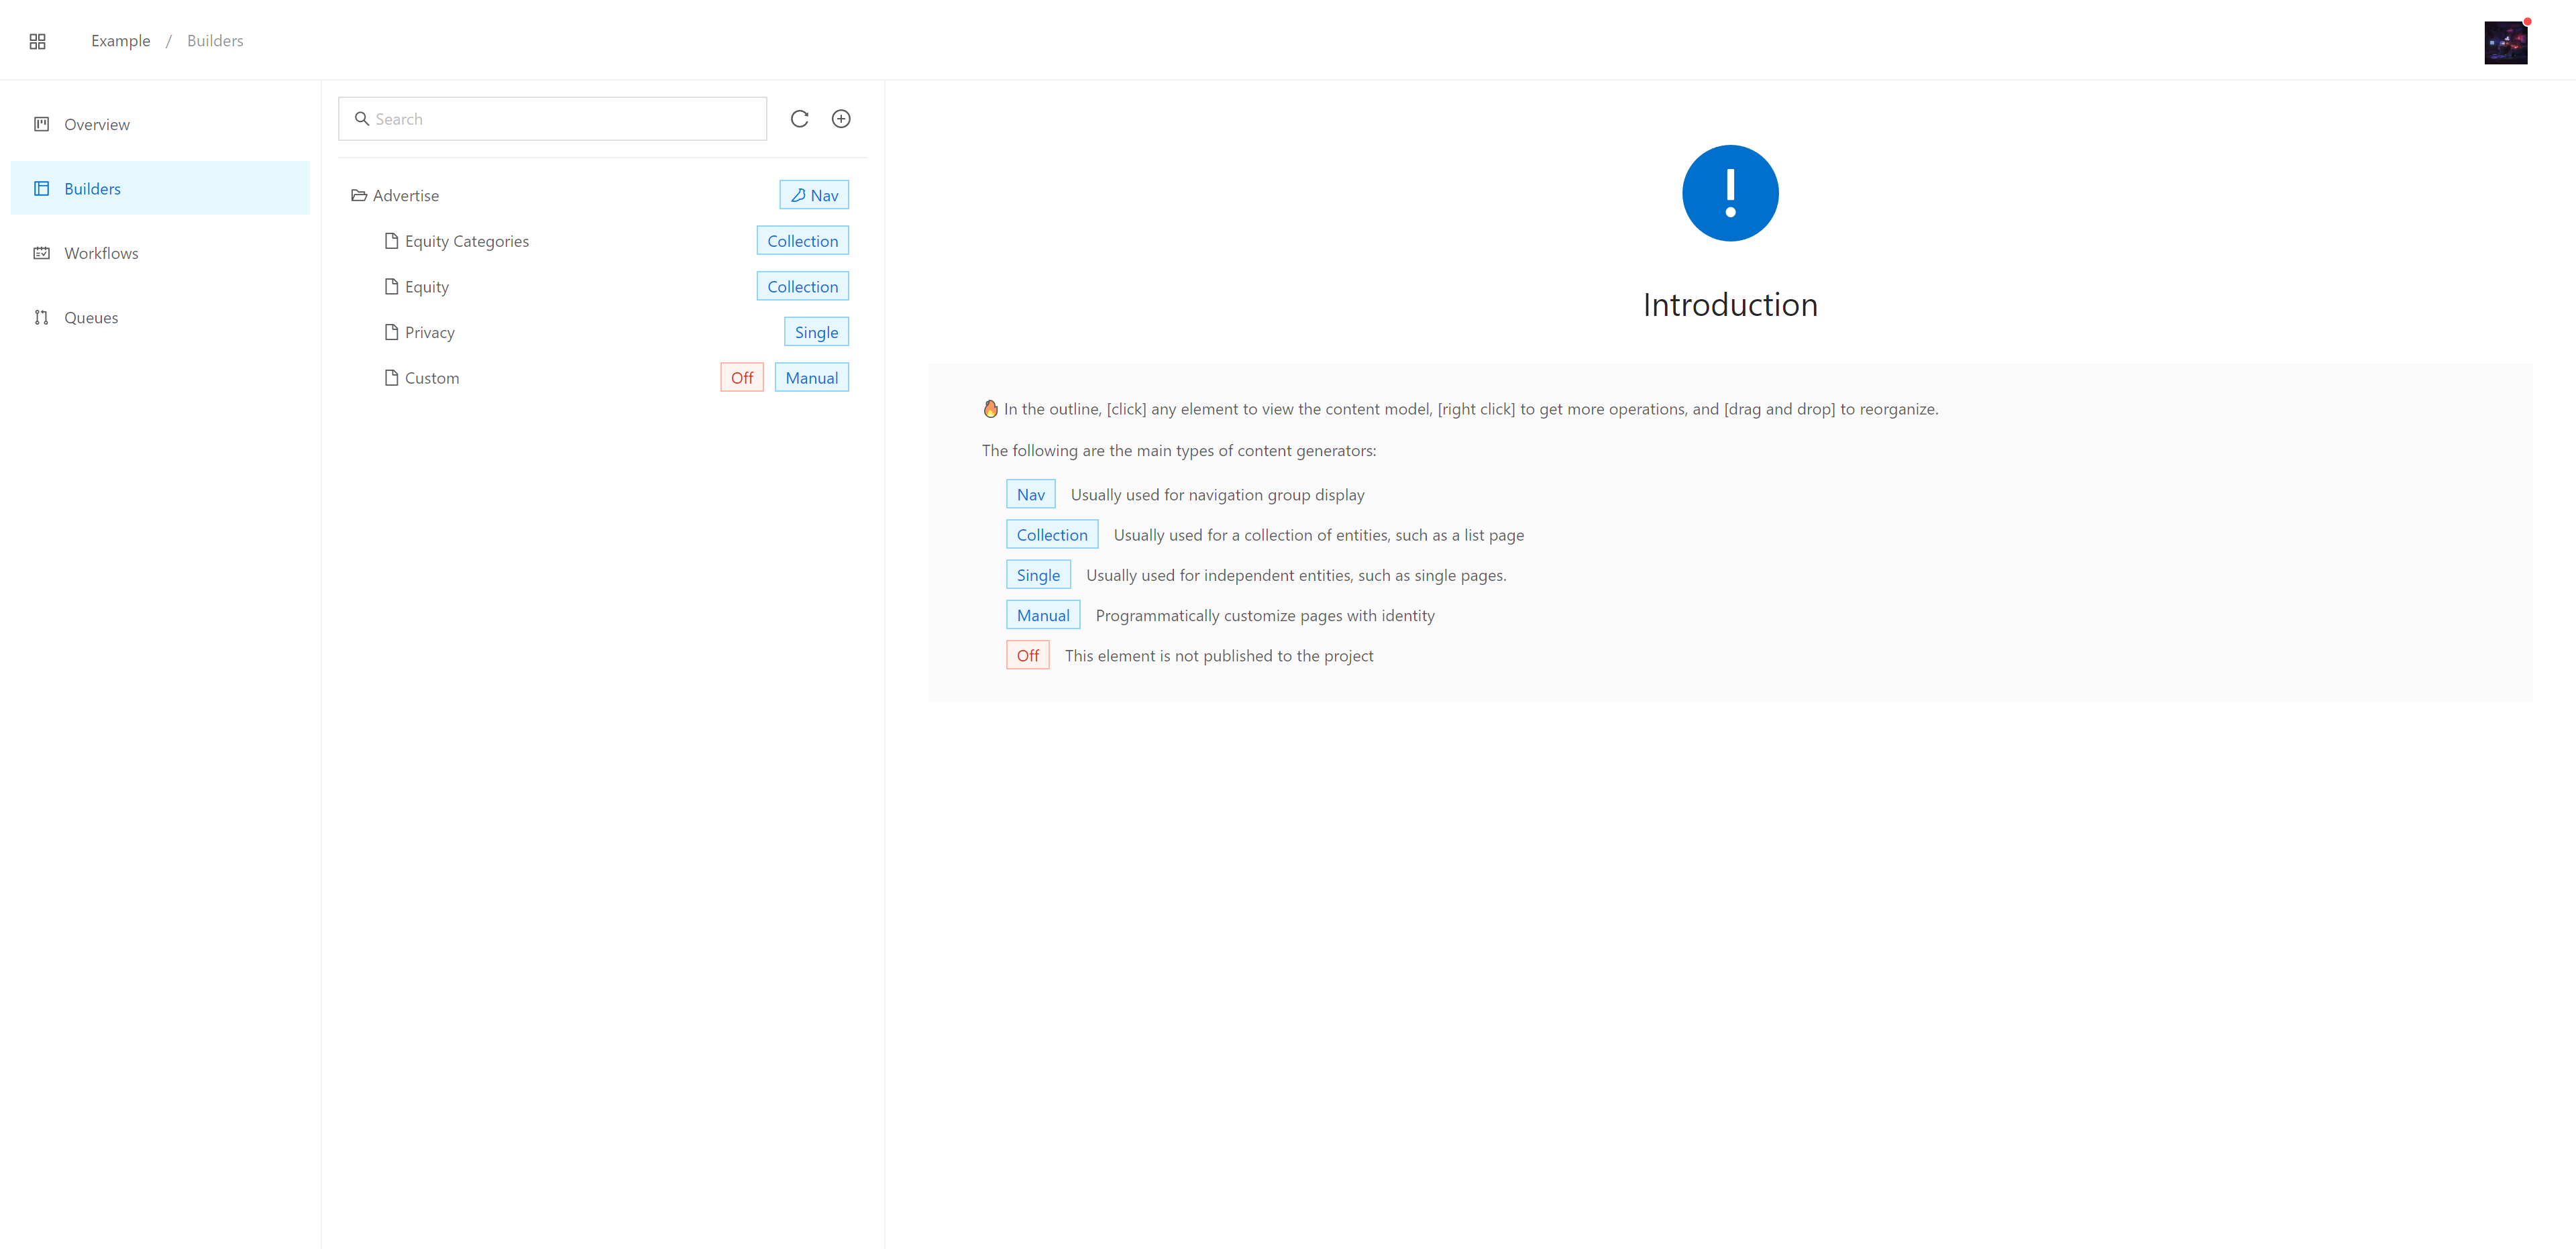Open the user avatar in top right

click(2505, 43)
